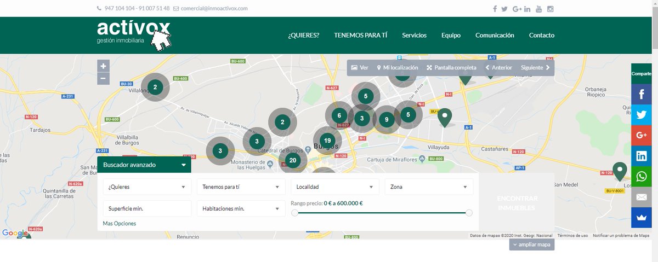658x262 pixels.
Task: Click the cluster marker near Villalonquéjar
Action: (155, 87)
